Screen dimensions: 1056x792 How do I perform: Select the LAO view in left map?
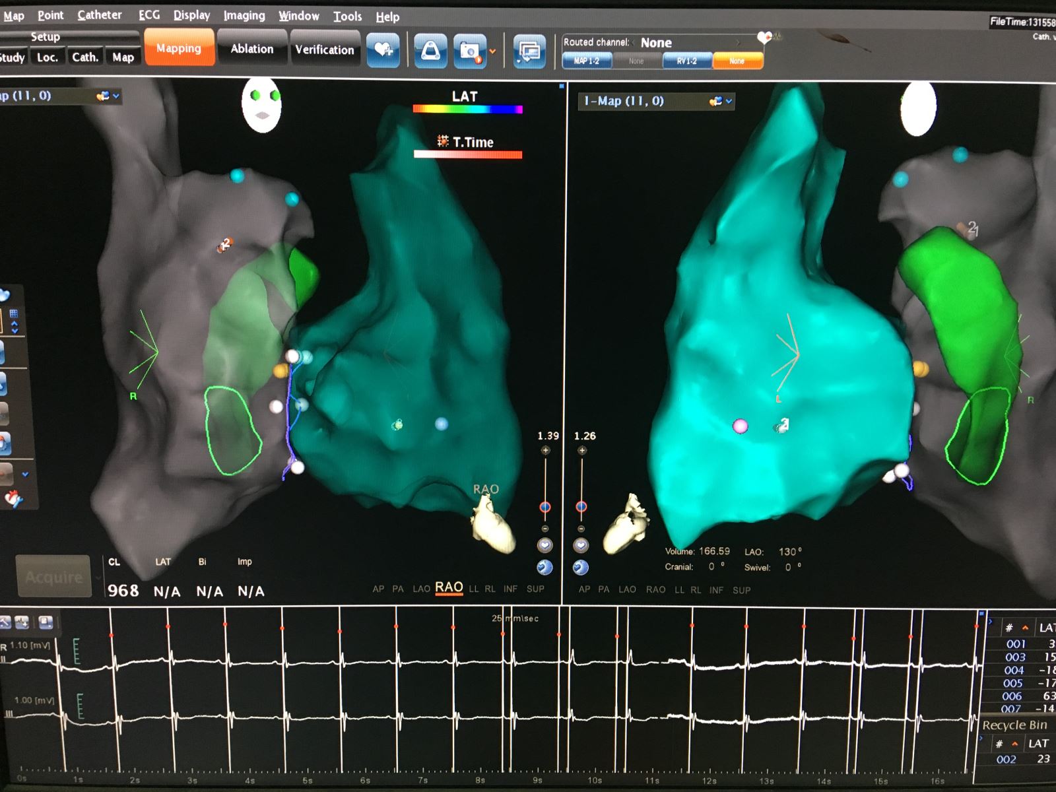tap(421, 589)
